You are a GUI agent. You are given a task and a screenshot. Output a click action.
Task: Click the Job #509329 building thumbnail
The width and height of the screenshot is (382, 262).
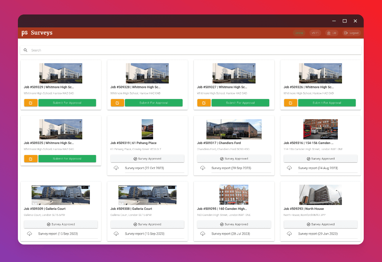tap(61, 73)
